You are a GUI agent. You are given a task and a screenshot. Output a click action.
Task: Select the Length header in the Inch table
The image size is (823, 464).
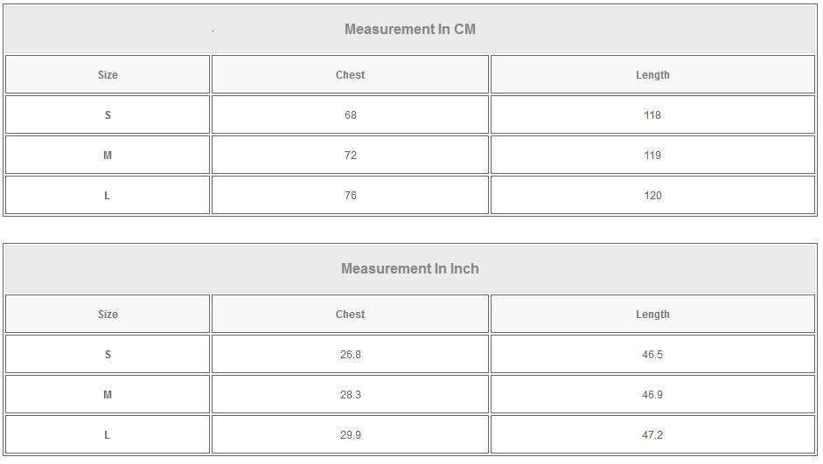[x=652, y=315]
